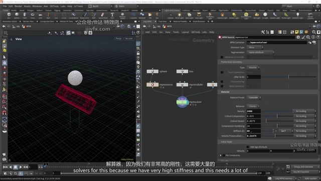Image resolution: width=321 pixels, height=181 pixels.
Task: Toggle the Pin Constraints checkbox
Action: (x=224, y=155)
